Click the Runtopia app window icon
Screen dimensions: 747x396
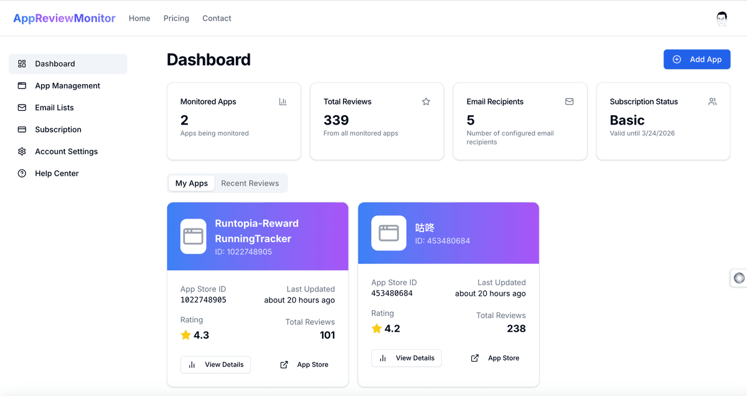coord(193,237)
